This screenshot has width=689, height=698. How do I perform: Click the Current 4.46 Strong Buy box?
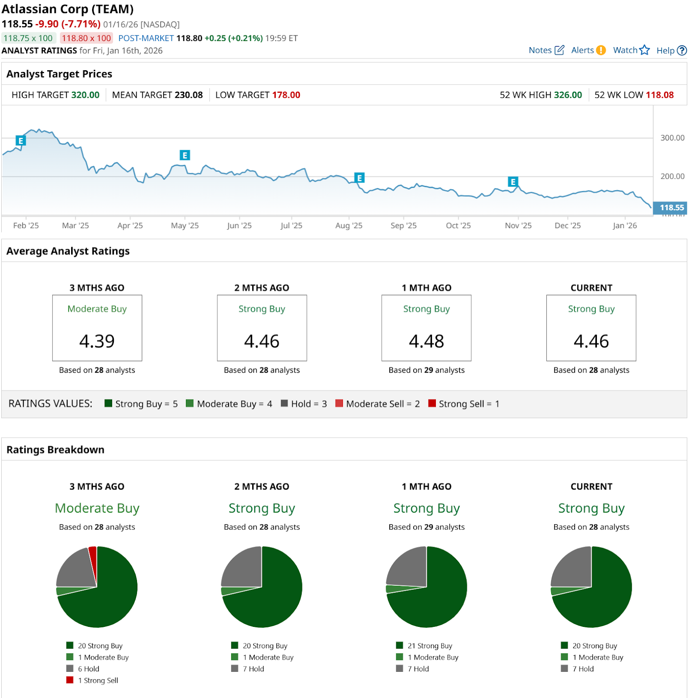[x=591, y=328]
